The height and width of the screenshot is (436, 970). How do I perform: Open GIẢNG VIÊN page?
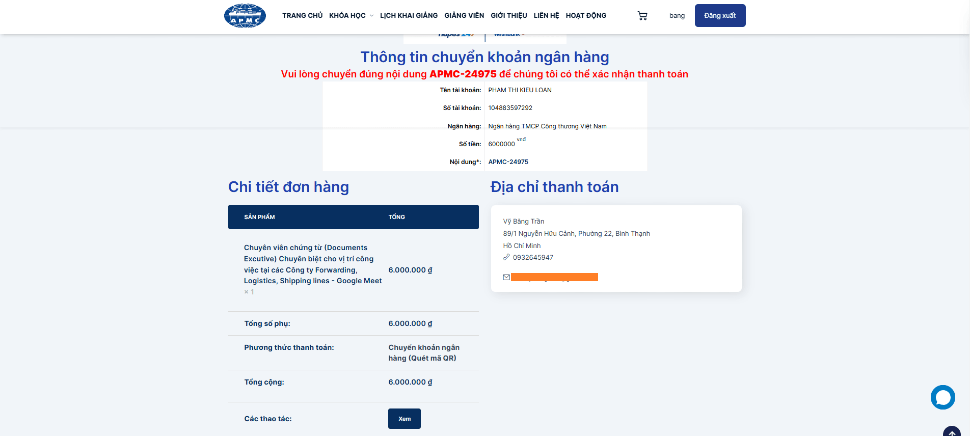click(464, 16)
